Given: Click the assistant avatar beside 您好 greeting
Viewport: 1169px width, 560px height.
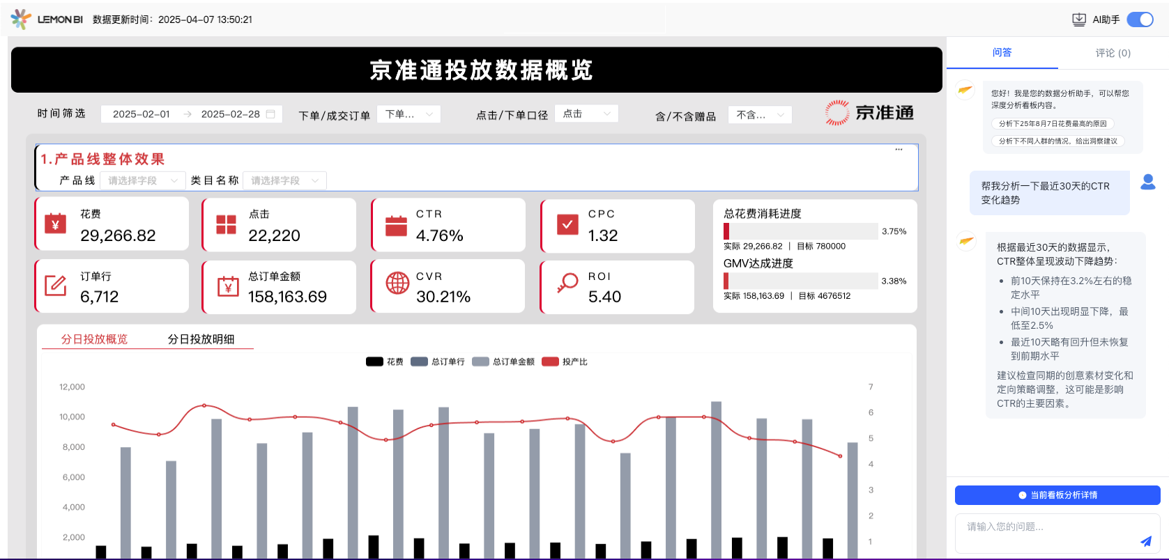Looking at the screenshot, I should coord(965,89).
